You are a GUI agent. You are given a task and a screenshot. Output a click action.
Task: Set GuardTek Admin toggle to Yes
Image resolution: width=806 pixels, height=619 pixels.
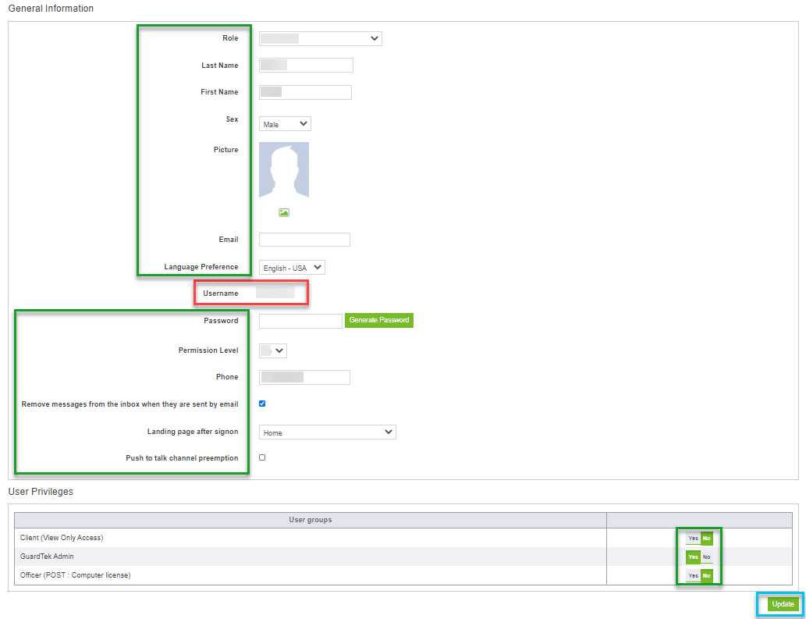693,557
